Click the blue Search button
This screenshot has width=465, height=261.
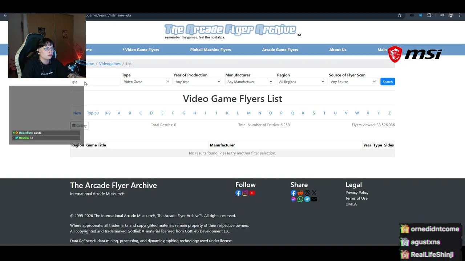[388, 82]
